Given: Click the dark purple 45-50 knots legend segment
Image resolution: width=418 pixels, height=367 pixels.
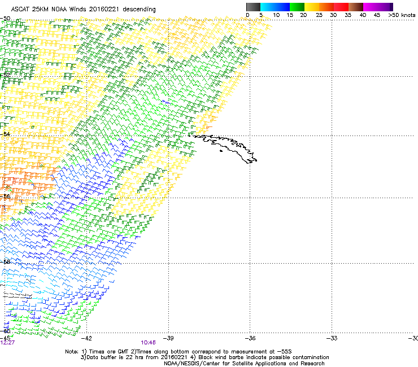Looking at the screenshot, I should [385, 7].
